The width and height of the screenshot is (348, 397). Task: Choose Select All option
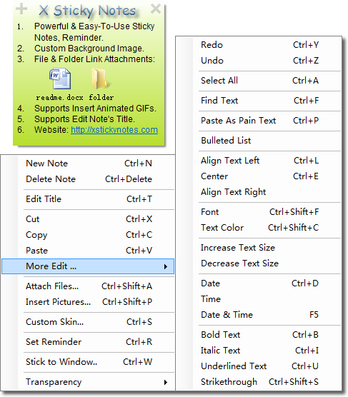pos(259,81)
